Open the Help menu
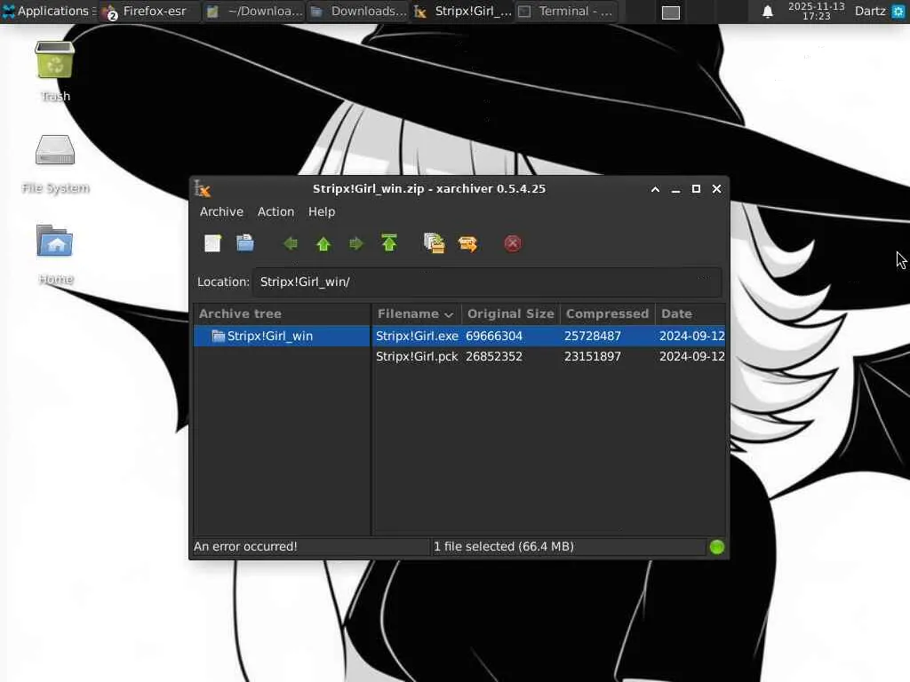This screenshot has width=910, height=682. 322,211
